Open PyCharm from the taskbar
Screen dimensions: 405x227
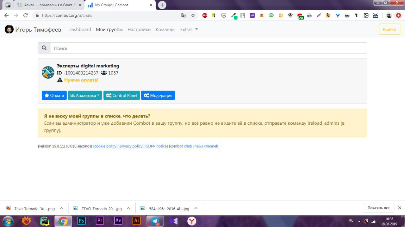coord(45,221)
